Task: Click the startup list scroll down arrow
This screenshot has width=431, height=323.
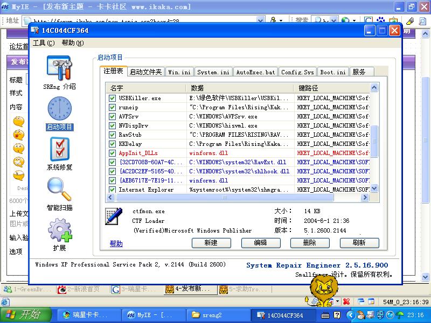Action: pos(374,188)
